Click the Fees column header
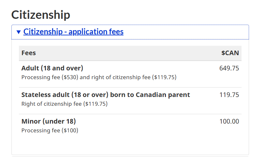The image size is (265, 157). [x=29, y=53]
